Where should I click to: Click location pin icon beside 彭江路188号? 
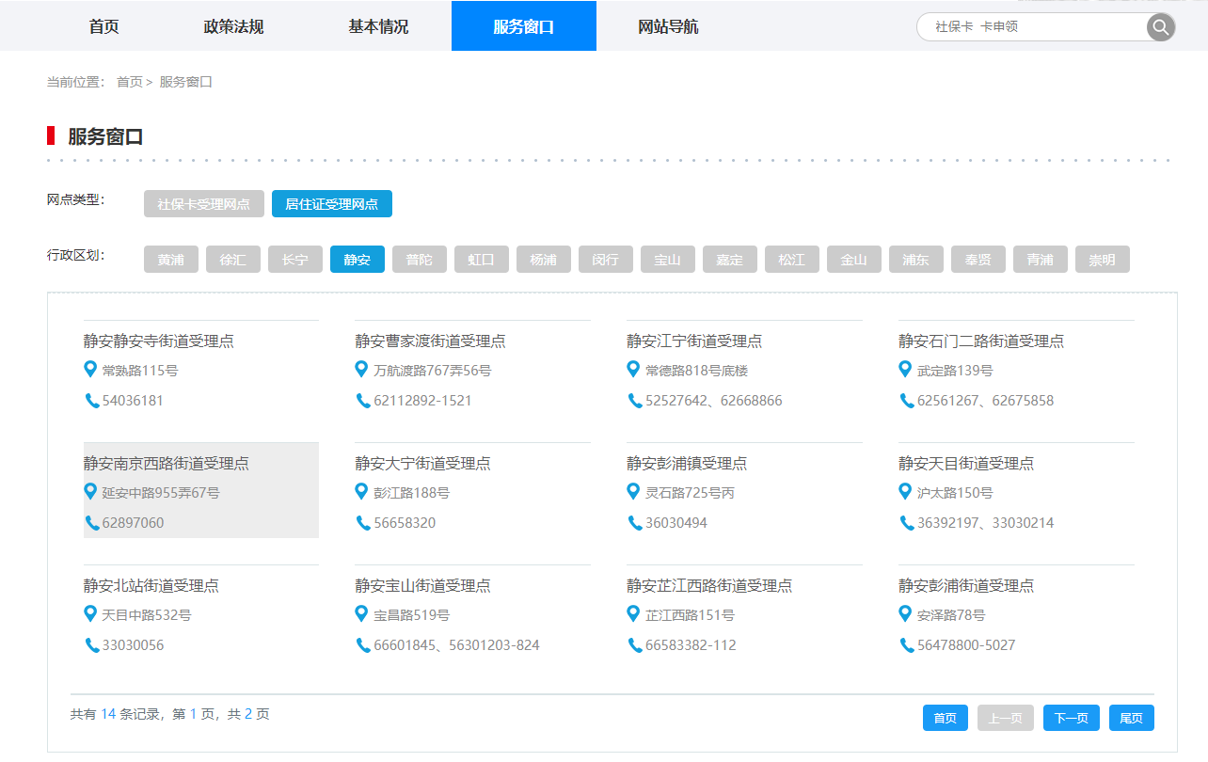[361, 491]
